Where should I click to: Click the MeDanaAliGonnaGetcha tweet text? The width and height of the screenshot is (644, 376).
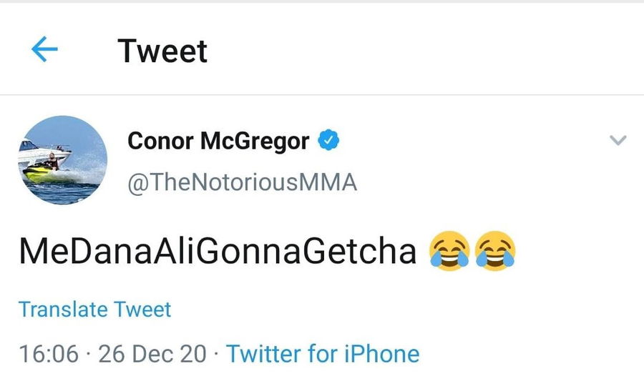coord(218,252)
